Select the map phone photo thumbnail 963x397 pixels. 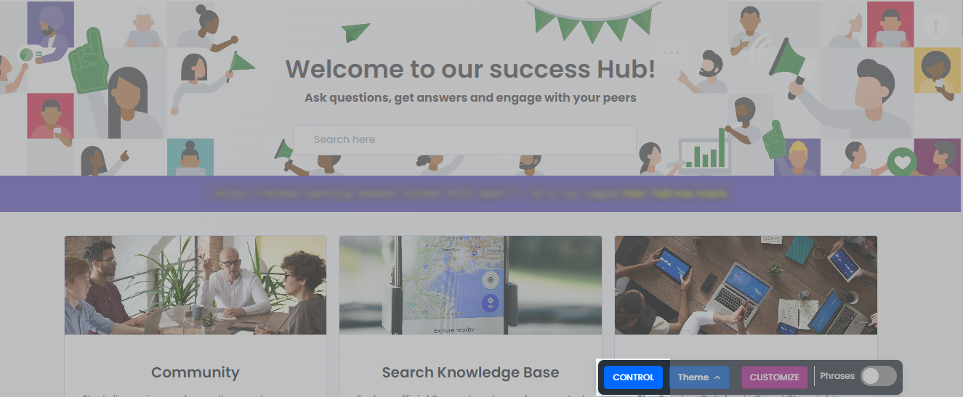point(470,285)
